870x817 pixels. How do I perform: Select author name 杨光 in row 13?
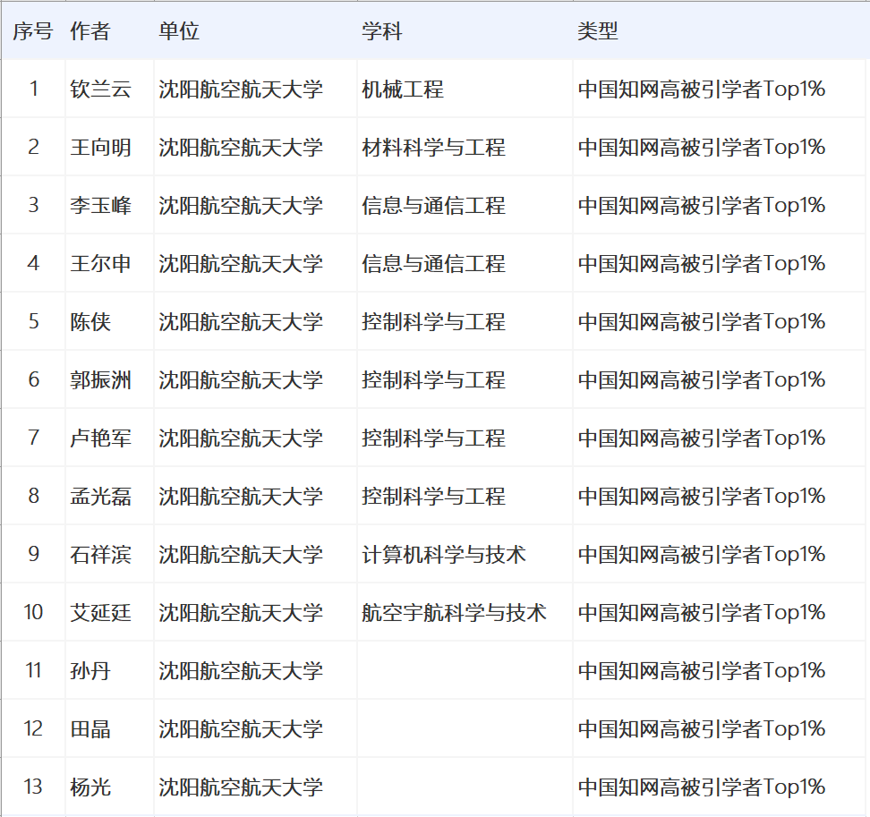point(90,787)
